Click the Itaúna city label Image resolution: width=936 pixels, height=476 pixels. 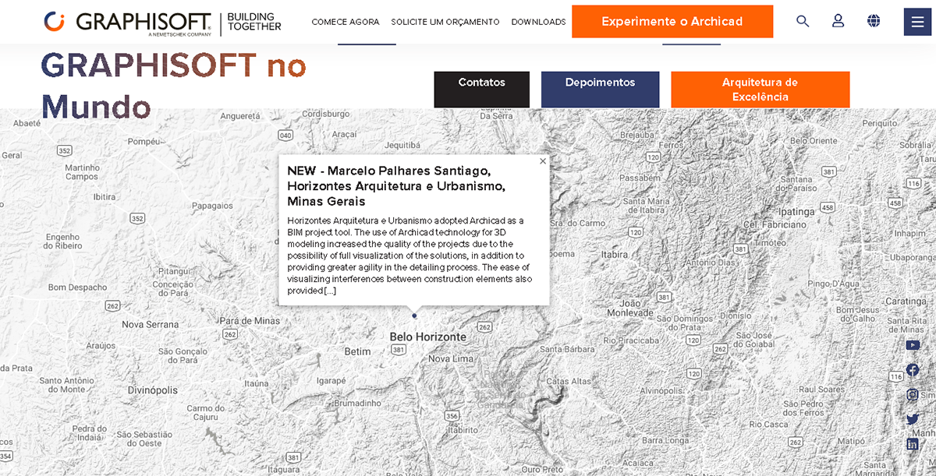click(257, 383)
